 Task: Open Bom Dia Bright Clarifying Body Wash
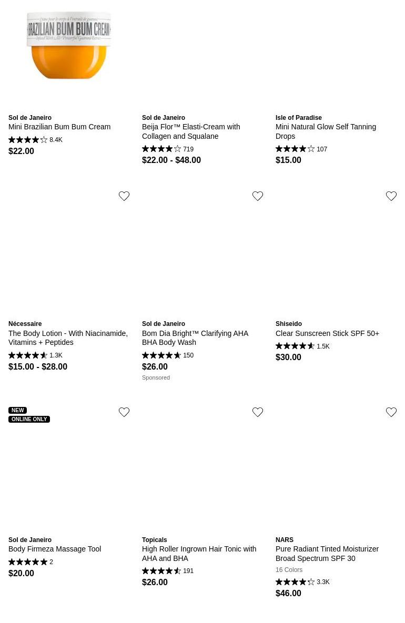pos(195,338)
